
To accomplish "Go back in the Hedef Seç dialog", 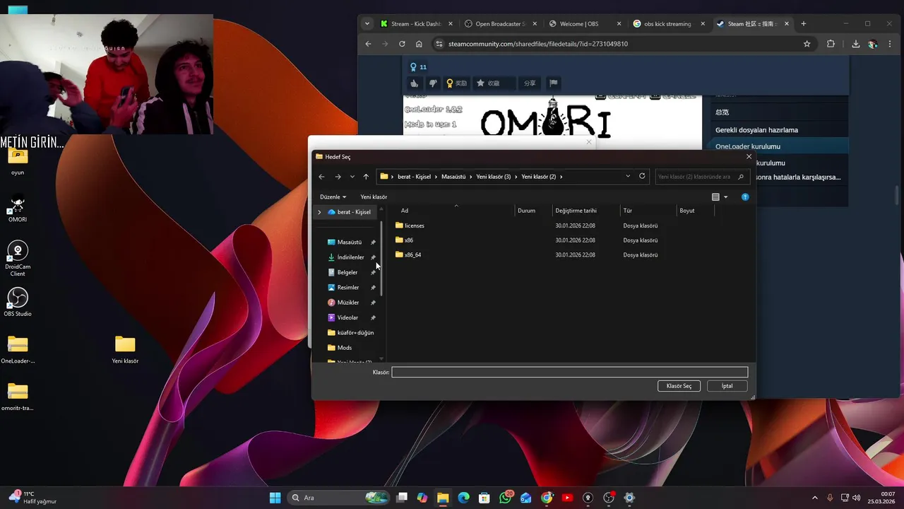I will point(321,177).
